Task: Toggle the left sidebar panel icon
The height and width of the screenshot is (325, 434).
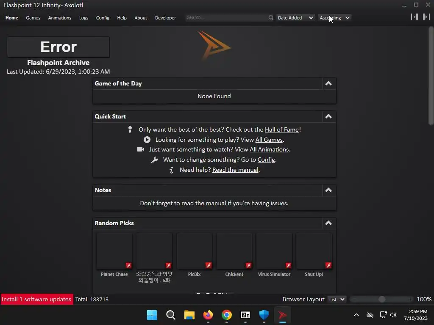Action: (415, 17)
